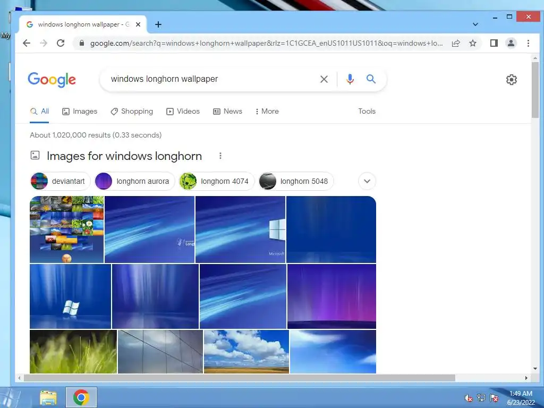Reload the Google search page

click(x=61, y=43)
